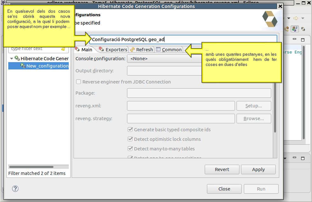
Task: Click the forward navigation arrow in Eclipse toolbar
Action: coord(296,18)
